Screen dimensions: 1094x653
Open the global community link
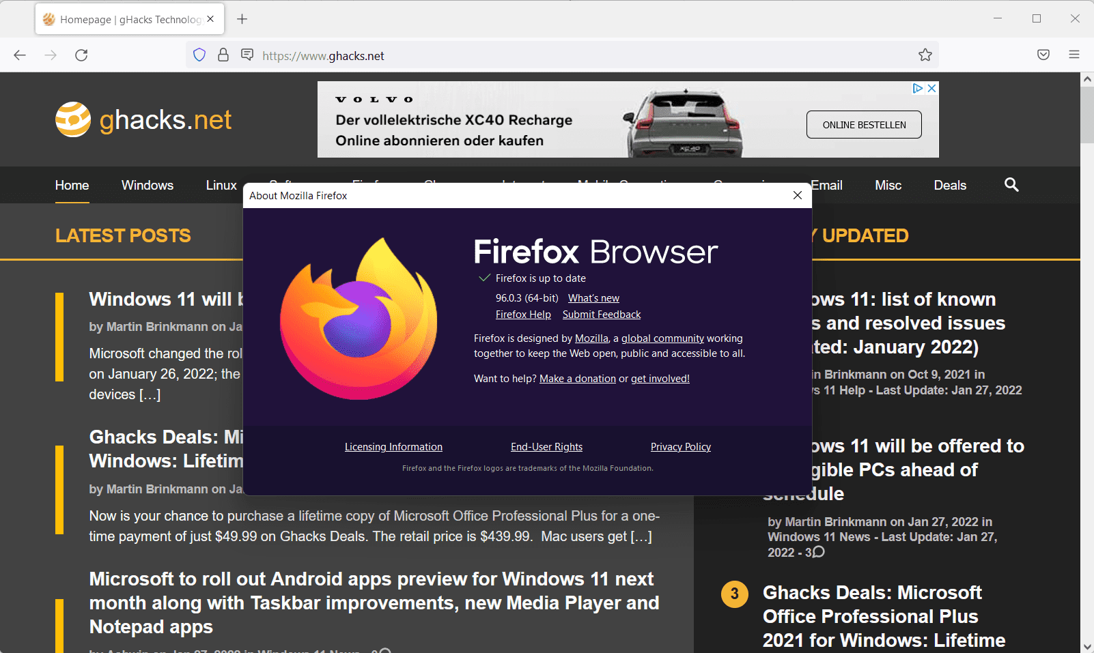click(x=662, y=338)
